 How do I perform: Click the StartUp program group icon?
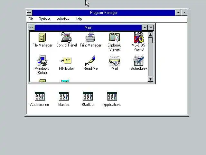pos(88,97)
